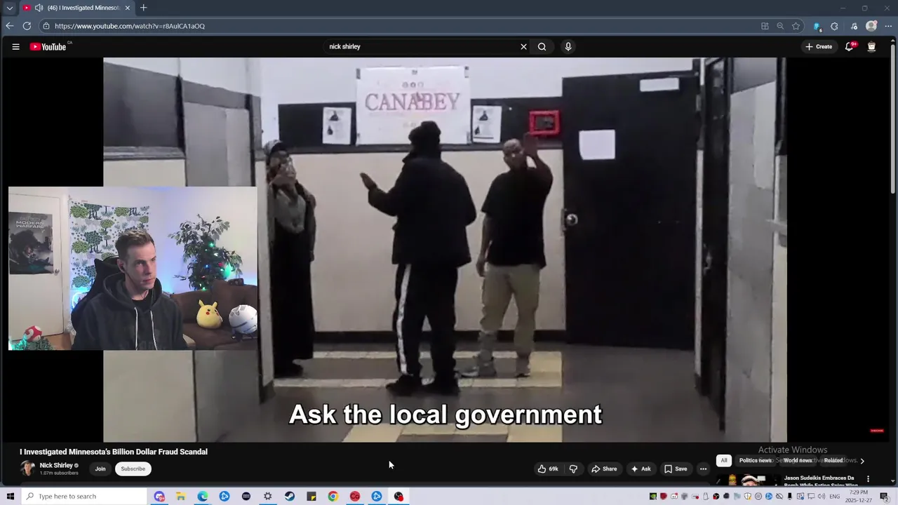Open the Create upload menu
The height and width of the screenshot is (505, 898).
coord(819,47)
